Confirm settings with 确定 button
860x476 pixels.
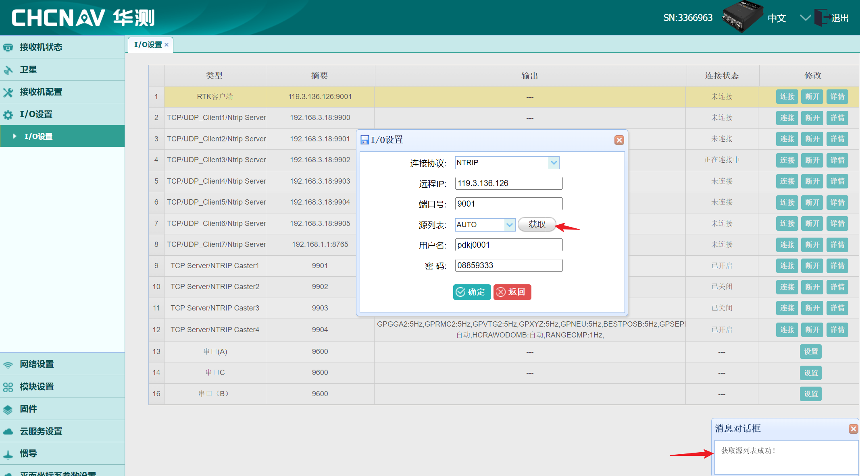[472, 292]
